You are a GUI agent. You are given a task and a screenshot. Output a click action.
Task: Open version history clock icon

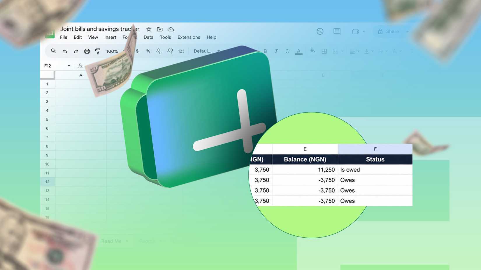pos(320,31)
